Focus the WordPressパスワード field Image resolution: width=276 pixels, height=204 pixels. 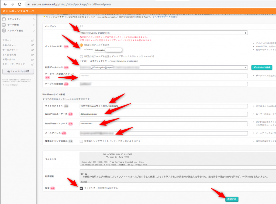point(164,124)
